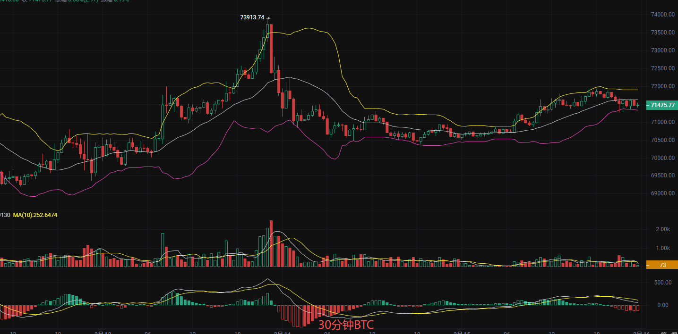The image size is (678, 334).
Task: Jump to the 2月14 date marker
Action: point(282,333)
